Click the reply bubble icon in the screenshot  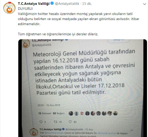41,122
